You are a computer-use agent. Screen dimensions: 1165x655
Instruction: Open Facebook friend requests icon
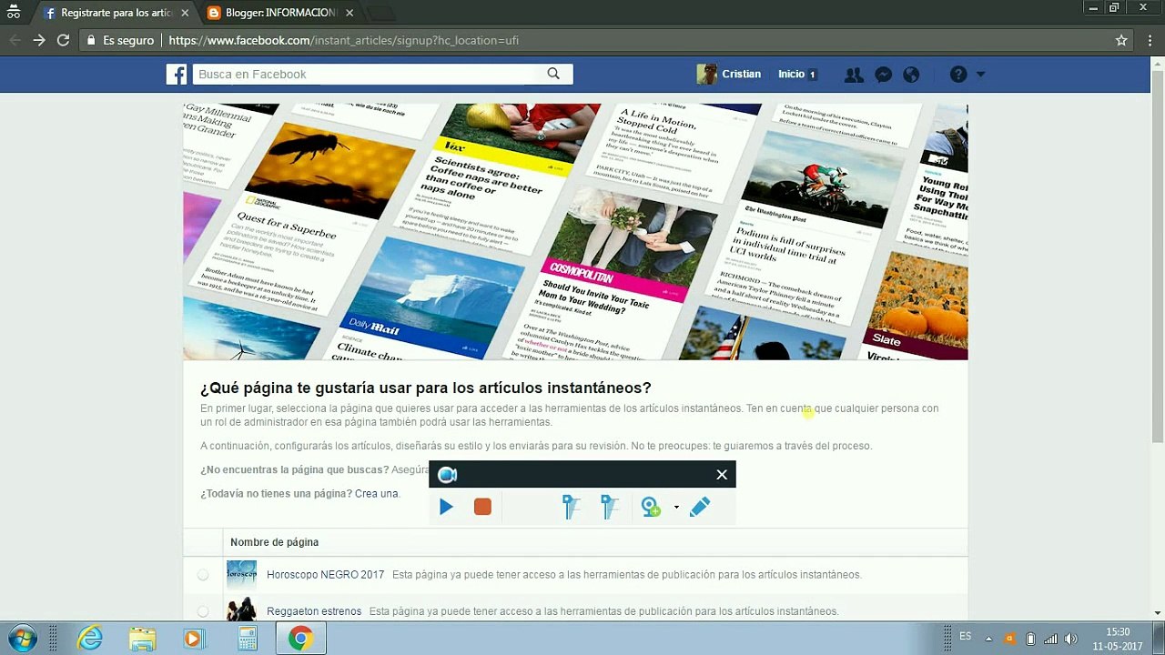coord(854,75)
